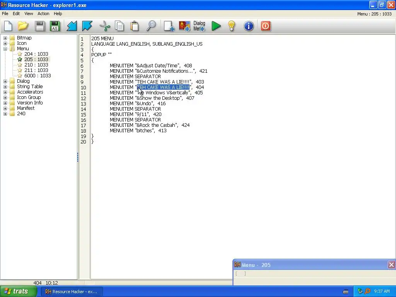Image resolution: width=396 pixels, height=297 pixels.
Task: Select the String Table tree label
Action: 30,87
